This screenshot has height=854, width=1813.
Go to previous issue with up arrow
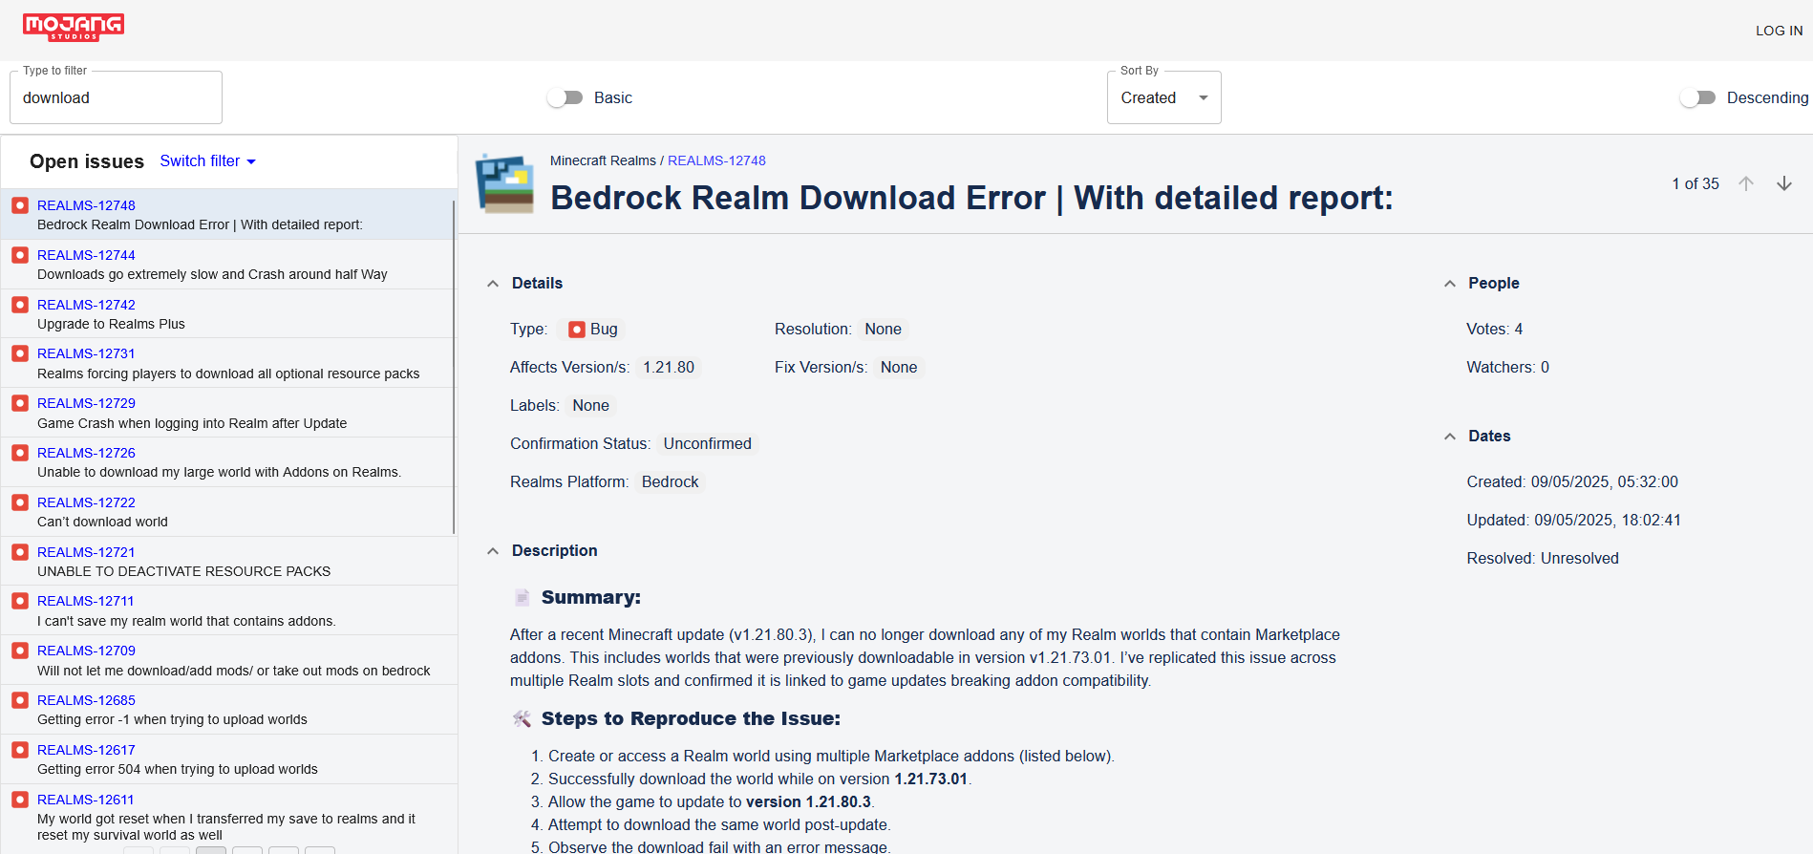tap(1745, 183)
